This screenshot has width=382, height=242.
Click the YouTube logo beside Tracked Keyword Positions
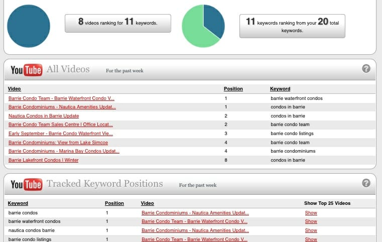point(27,184)
